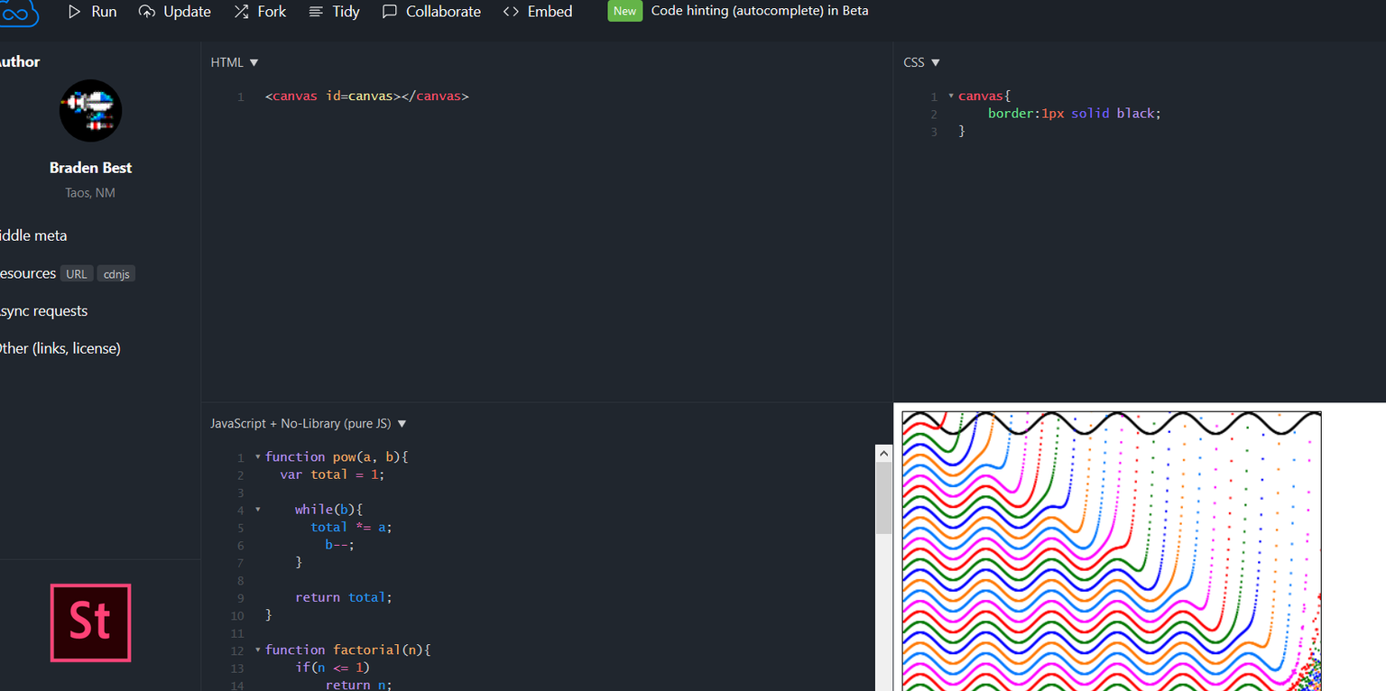Screen dimensions: 1386x691
Task: Click the Embed label
Action: tap(550, 12)
